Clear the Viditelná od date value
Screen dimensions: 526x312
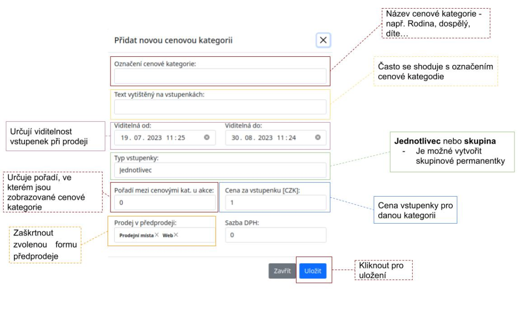207,138
